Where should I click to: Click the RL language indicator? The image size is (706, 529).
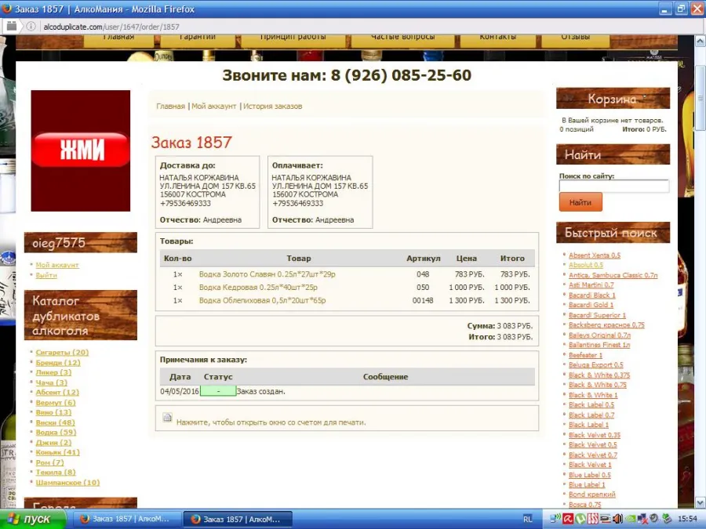coord(528,519)
